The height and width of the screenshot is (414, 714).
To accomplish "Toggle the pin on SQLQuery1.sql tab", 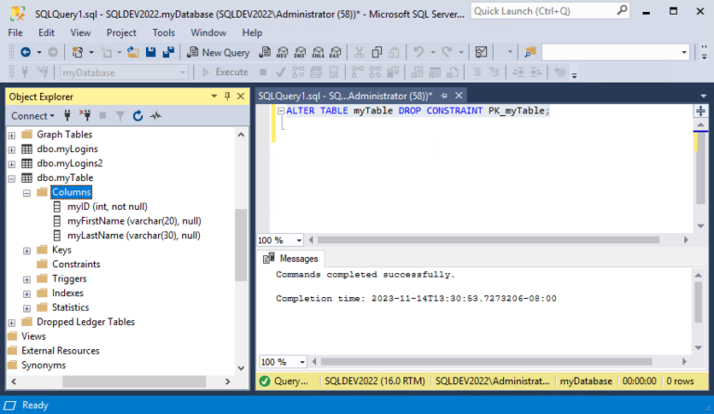I will (444, 96).
